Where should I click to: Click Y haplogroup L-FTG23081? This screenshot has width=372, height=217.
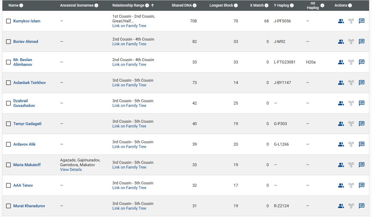point(285,62)
